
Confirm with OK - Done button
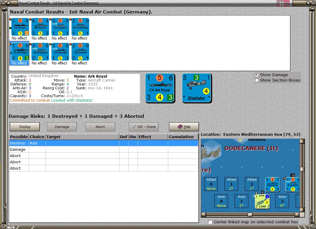[144, 127]
